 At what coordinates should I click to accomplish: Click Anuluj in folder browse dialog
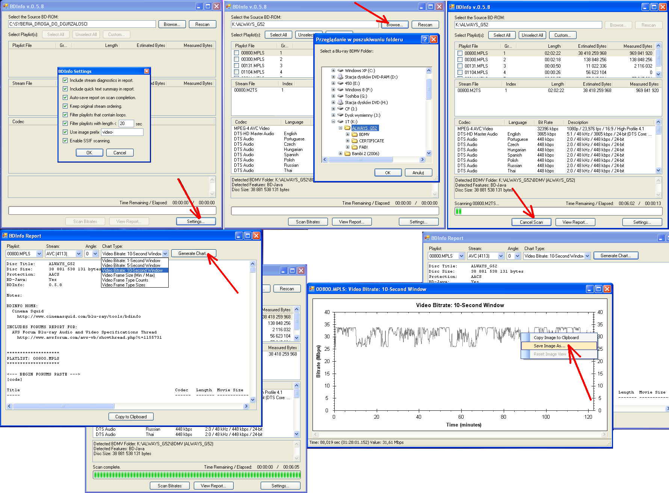coord(418,173)
